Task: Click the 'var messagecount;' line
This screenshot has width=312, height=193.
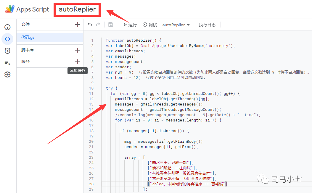Action: click(125, 62)
